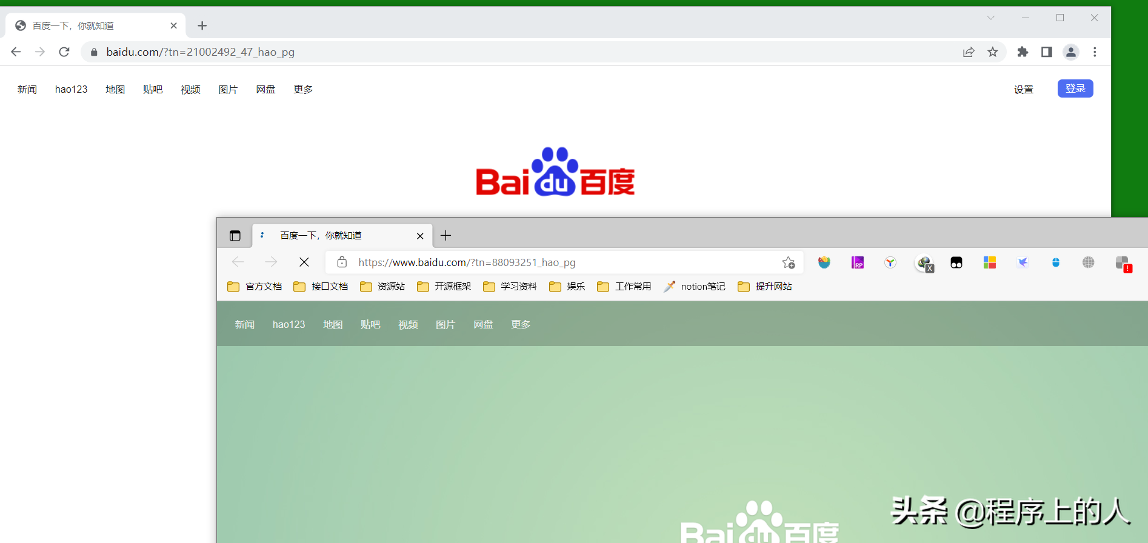
Task: Open a new tab in Chrome
Action: point(202,25)
